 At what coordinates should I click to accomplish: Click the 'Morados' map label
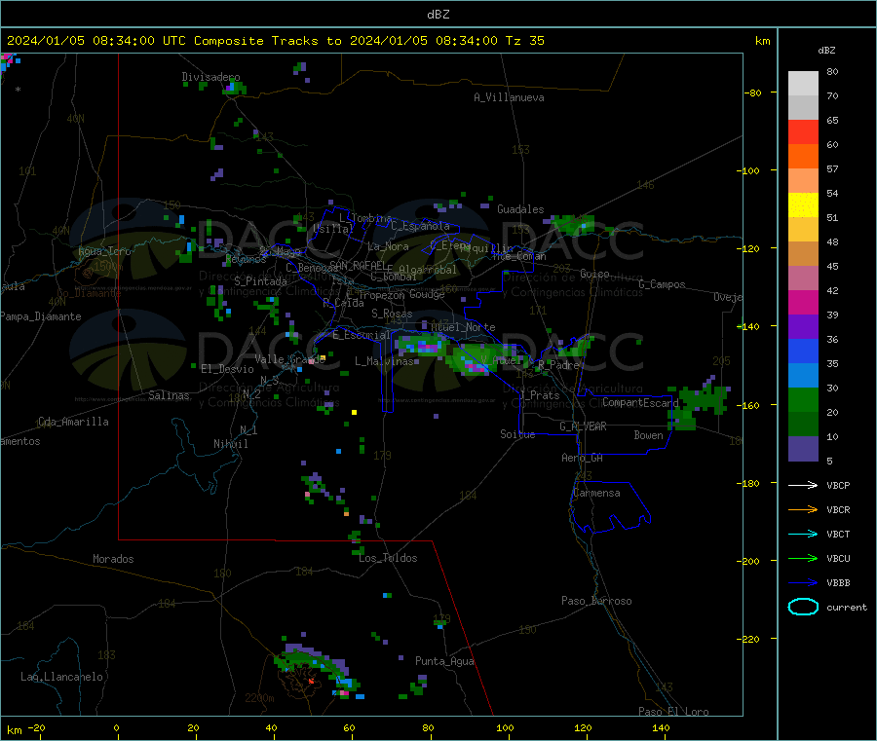click(x=113, y=559)
